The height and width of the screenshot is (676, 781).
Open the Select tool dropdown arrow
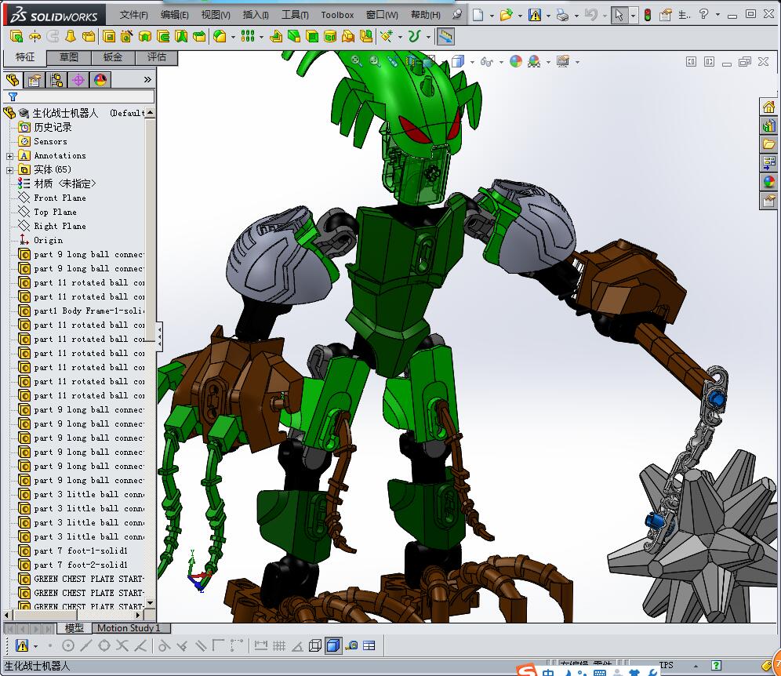633,16
